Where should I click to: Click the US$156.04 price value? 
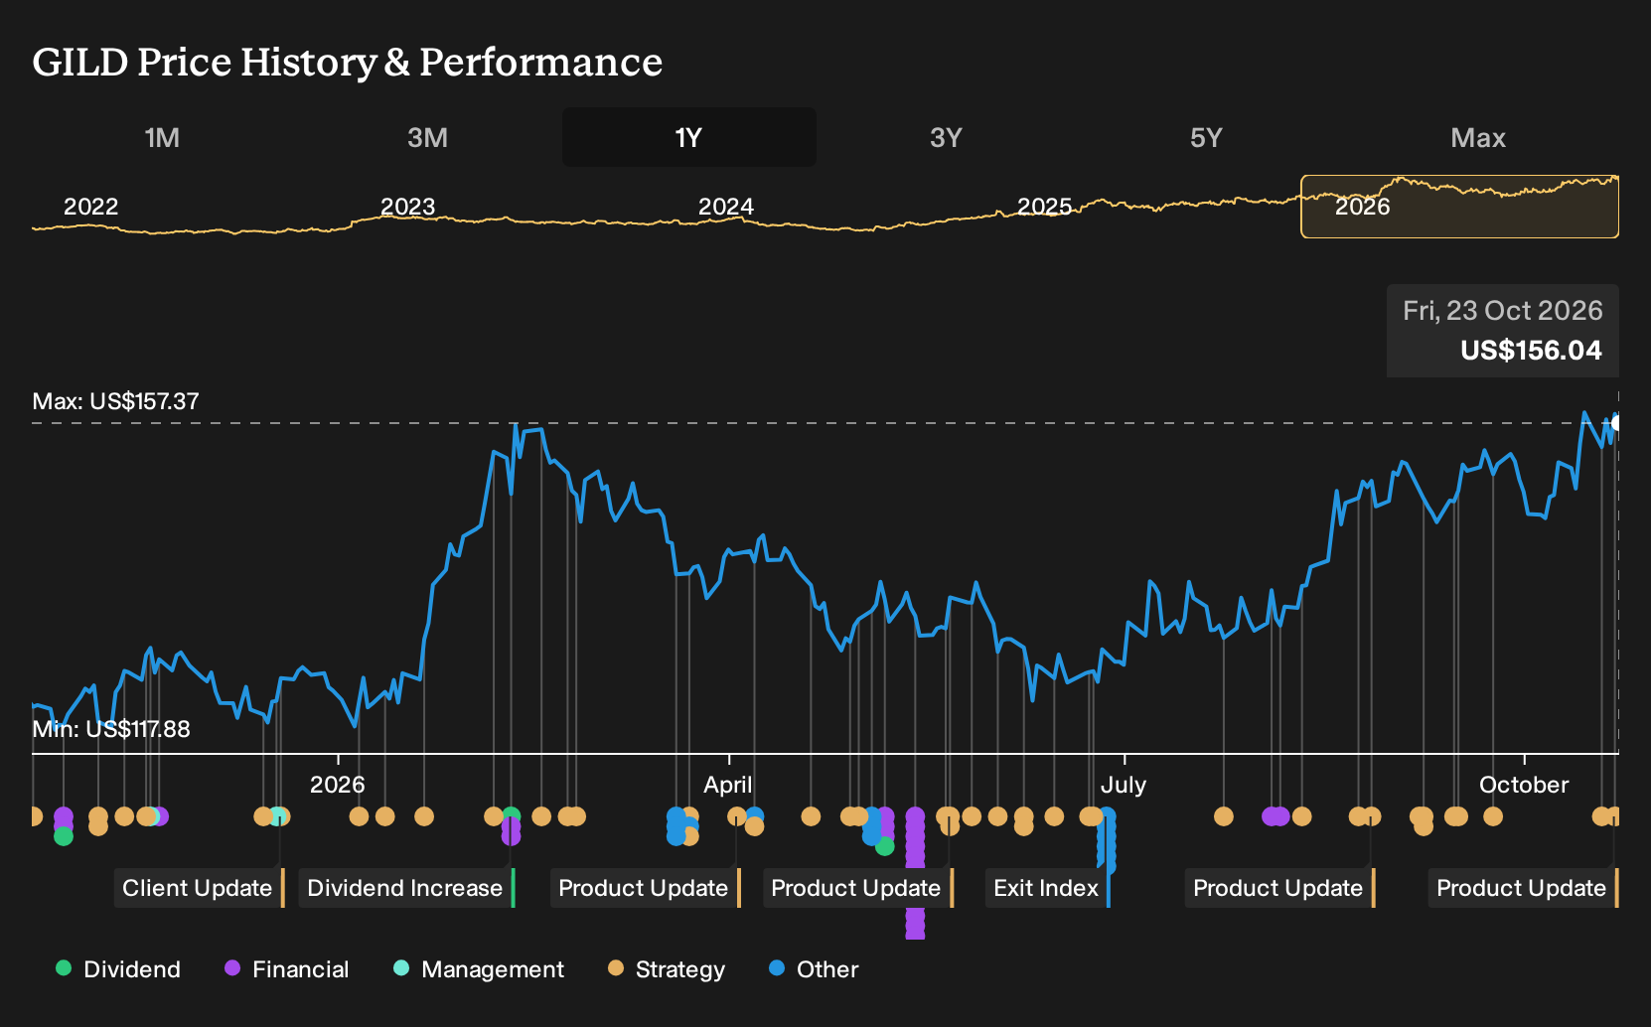pyautogui.click(x=1531, y=350)
